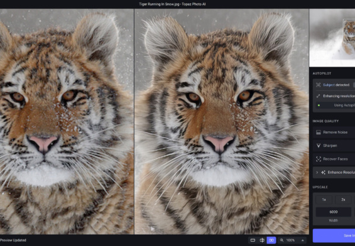Expand the Enhance Resolution section chevron
Viewport: 355px width, 246px height.
coord(317,173)
